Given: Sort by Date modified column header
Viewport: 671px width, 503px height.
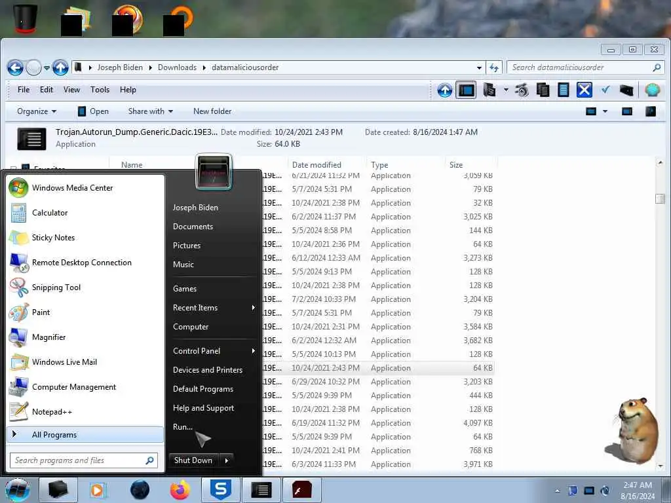Looking at the screenshot, I should 316,165.
